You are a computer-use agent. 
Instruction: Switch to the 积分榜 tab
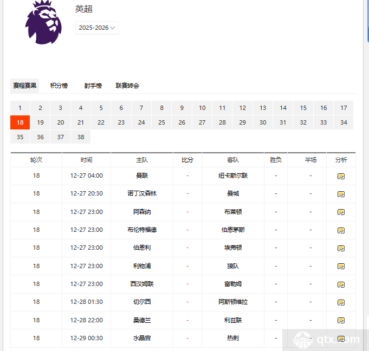point(59,86)
